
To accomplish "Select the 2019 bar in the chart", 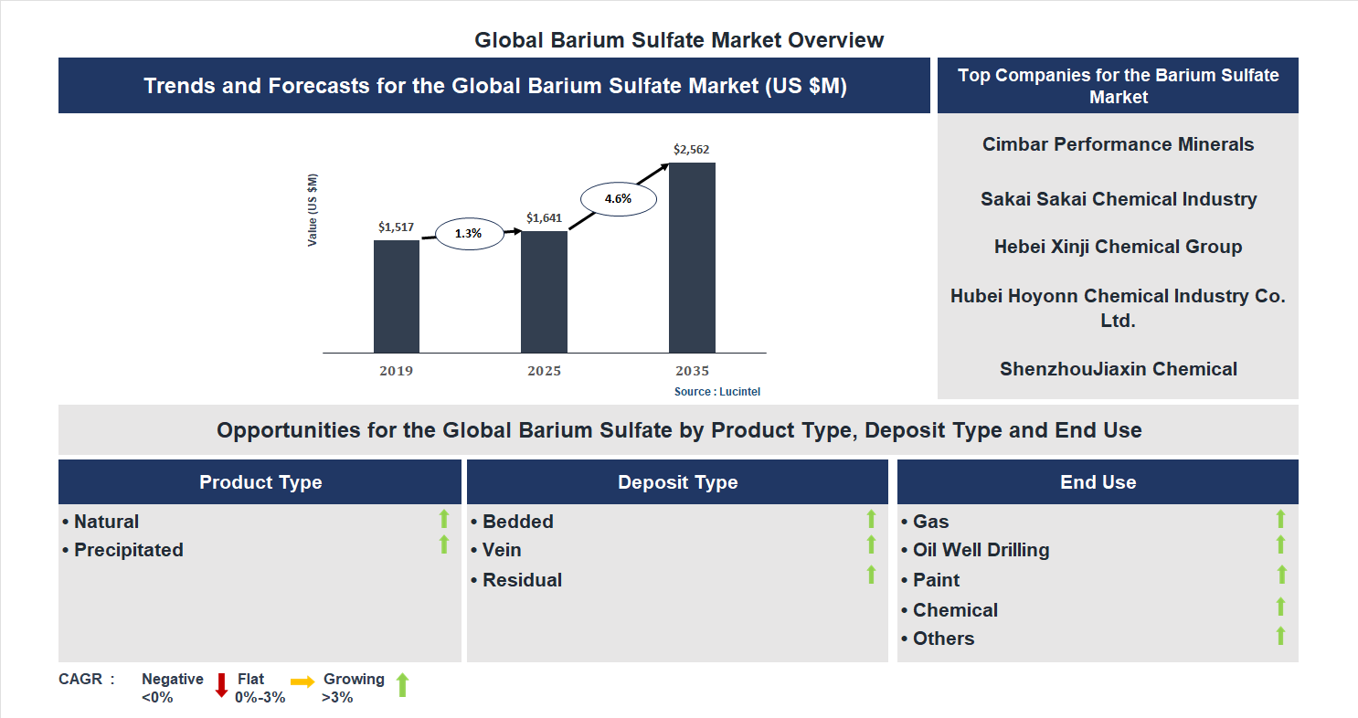I will [397, 296].
